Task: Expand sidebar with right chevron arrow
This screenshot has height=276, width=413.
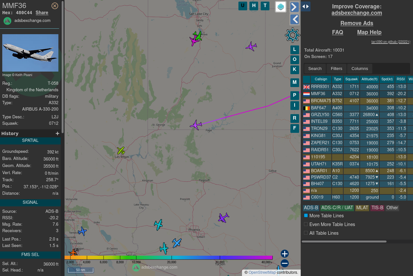Action: click(295, 7)
